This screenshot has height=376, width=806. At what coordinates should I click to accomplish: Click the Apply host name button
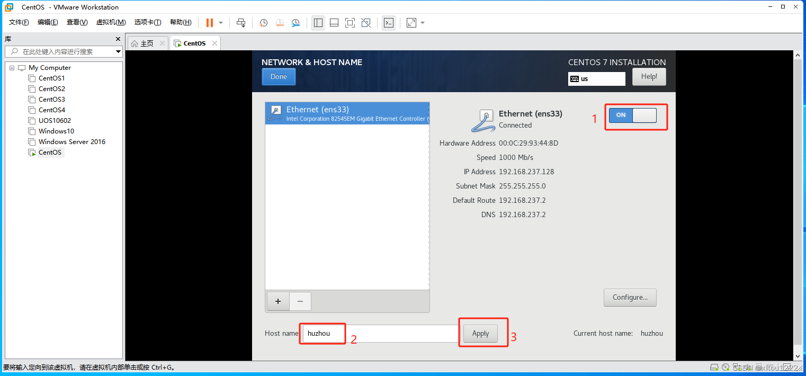pyautogui.click(x=481, y=334)
